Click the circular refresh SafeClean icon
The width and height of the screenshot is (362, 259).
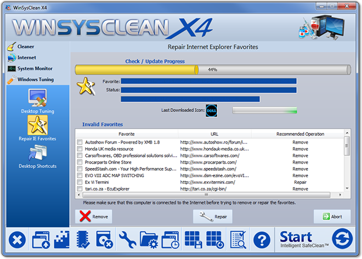(x=342, y=239)
